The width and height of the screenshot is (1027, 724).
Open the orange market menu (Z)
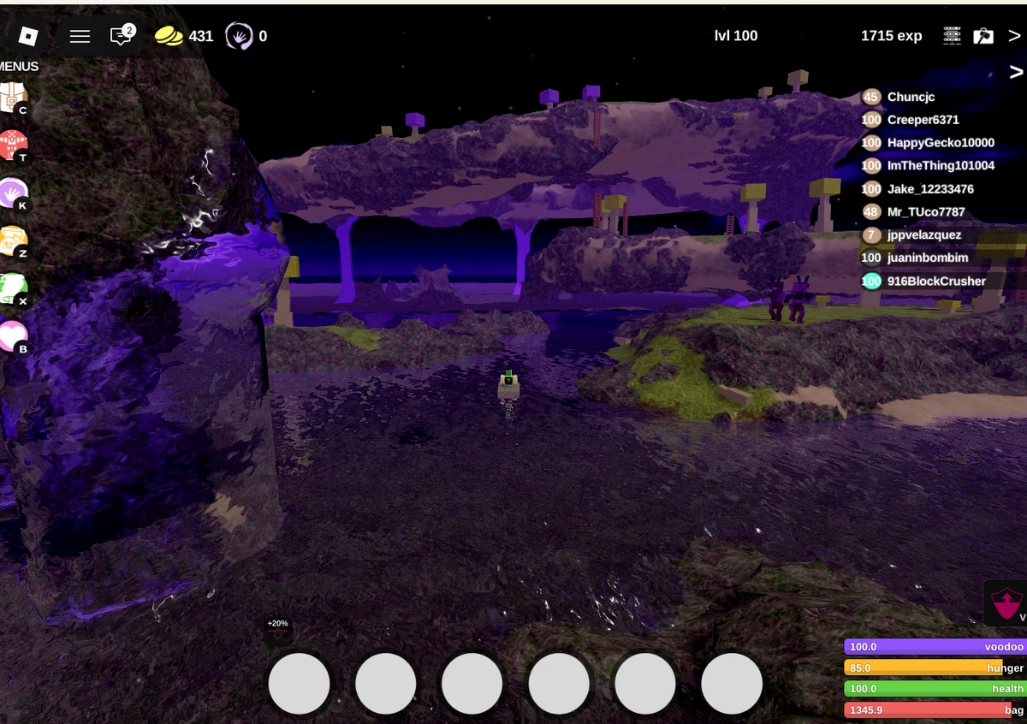[x=13, y=242]
